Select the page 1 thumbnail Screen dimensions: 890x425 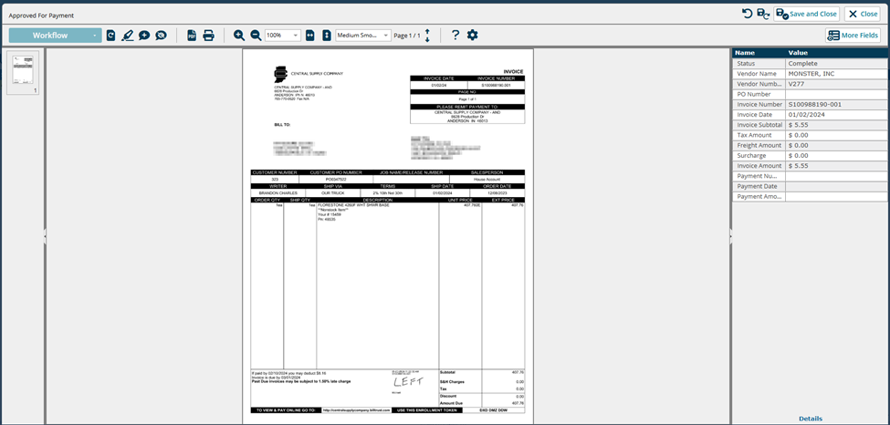24,71
